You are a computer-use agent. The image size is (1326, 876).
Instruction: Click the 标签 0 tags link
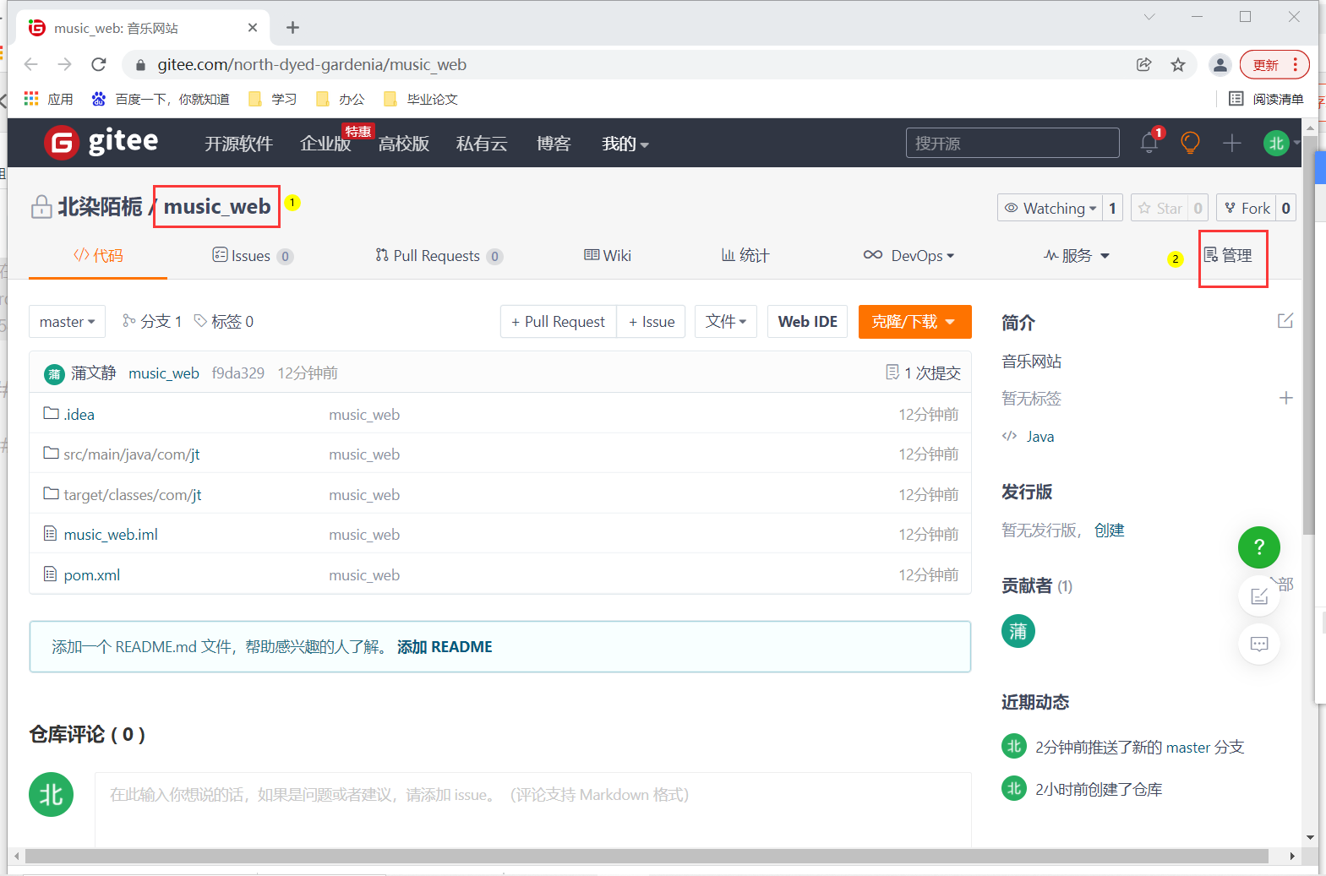click(x=224, y=322)
